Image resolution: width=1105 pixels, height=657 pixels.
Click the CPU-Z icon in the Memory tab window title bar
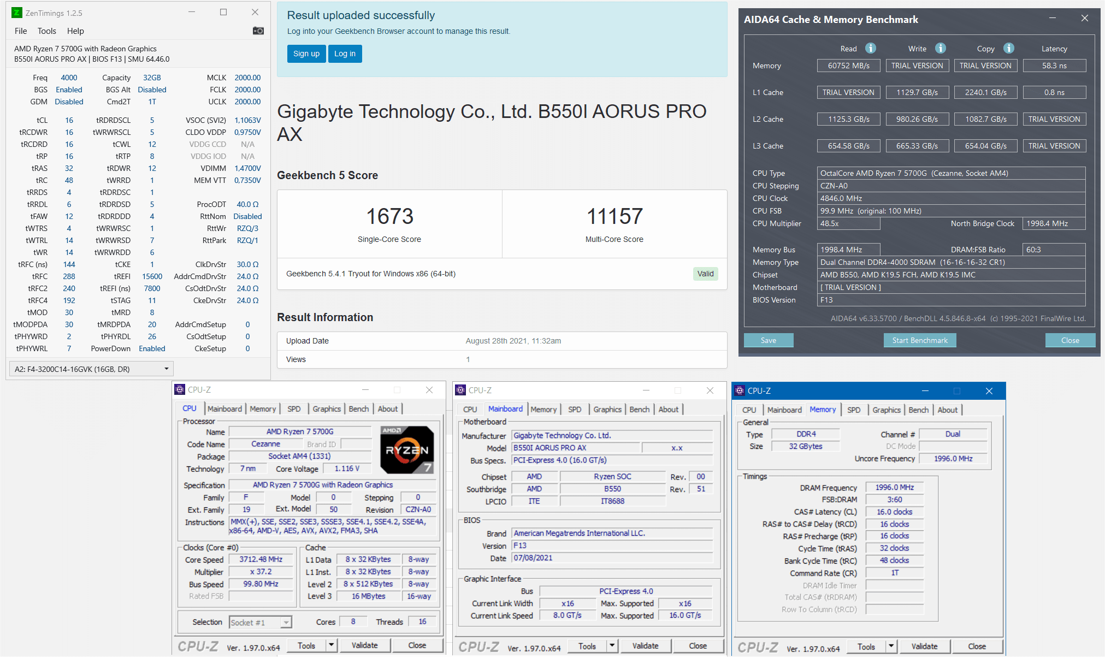point(740,390)
